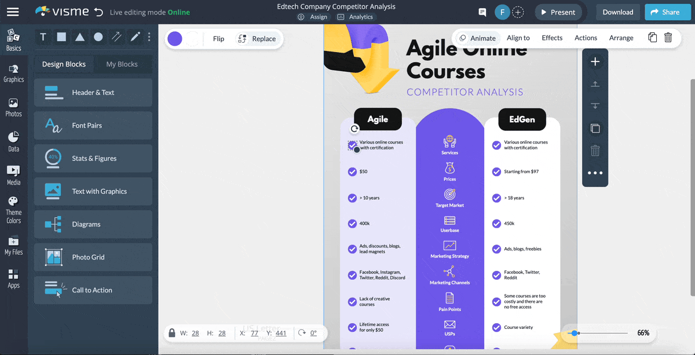Add a new page with plus icon

pos(595,62)
